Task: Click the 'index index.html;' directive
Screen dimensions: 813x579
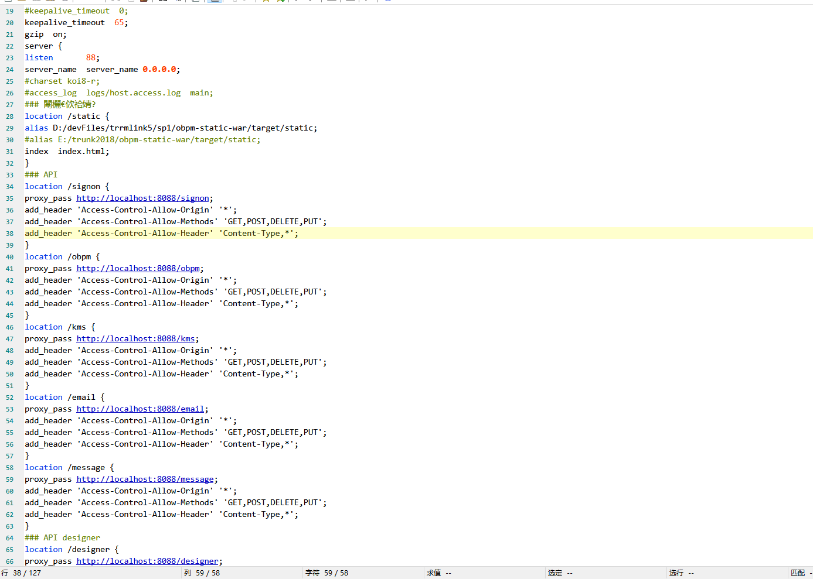Action: click(x=67, y=152)
